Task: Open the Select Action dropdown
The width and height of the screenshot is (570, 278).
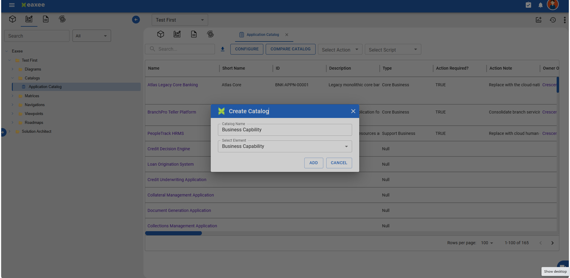Action: [x=340, y=49]
